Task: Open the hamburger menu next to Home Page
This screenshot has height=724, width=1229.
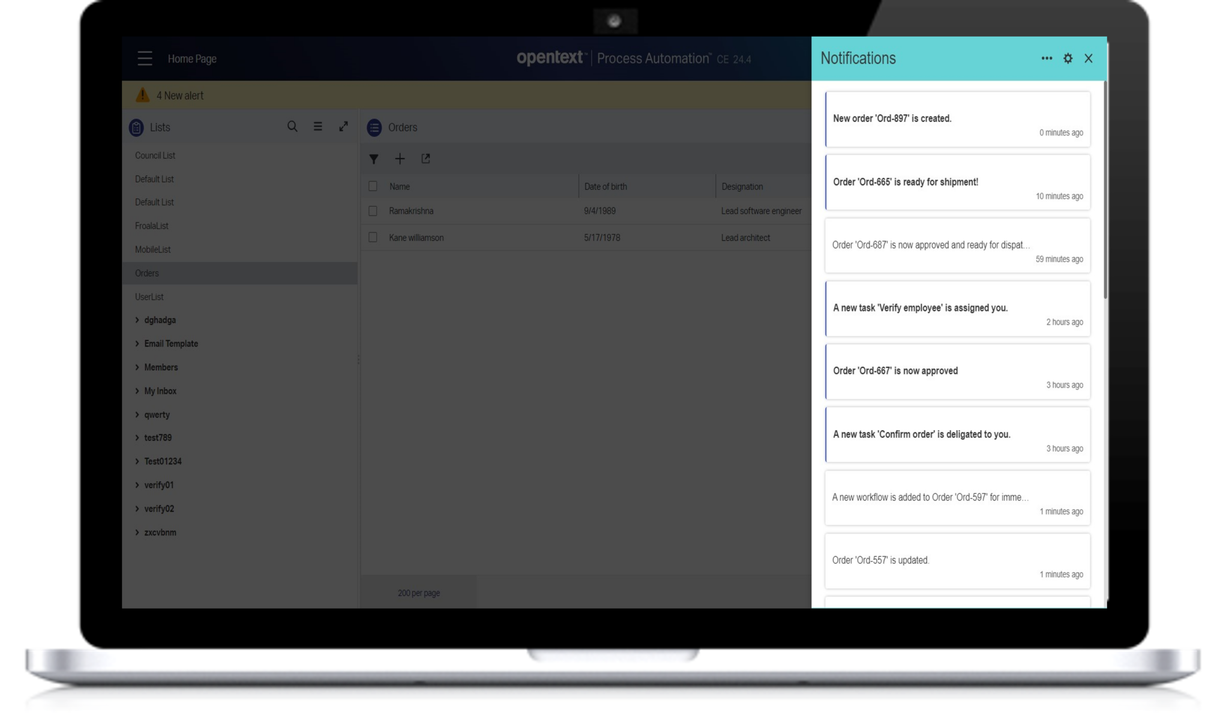Action: 145,58
